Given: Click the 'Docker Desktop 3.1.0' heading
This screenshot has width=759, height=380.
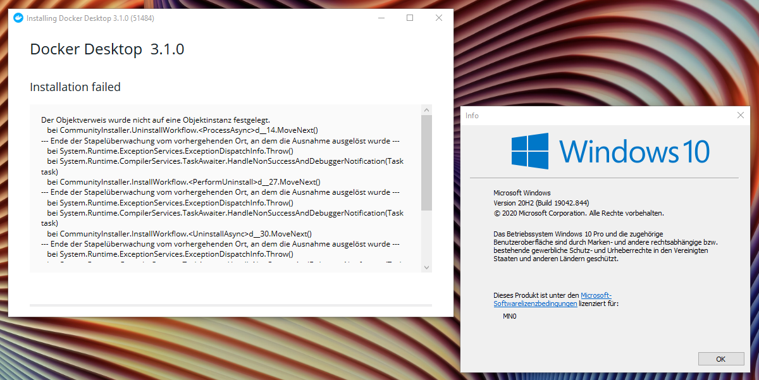Looking at the screenshot, I should coord(107,49).
